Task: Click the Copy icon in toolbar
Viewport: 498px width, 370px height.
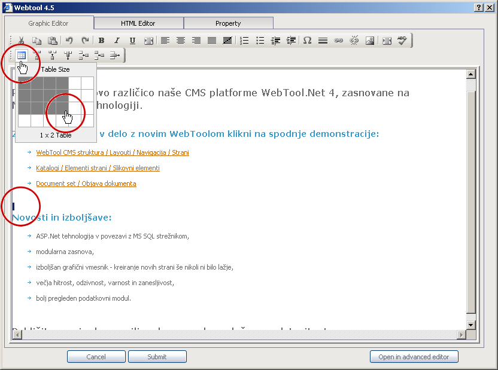Action: pos(37,41)
